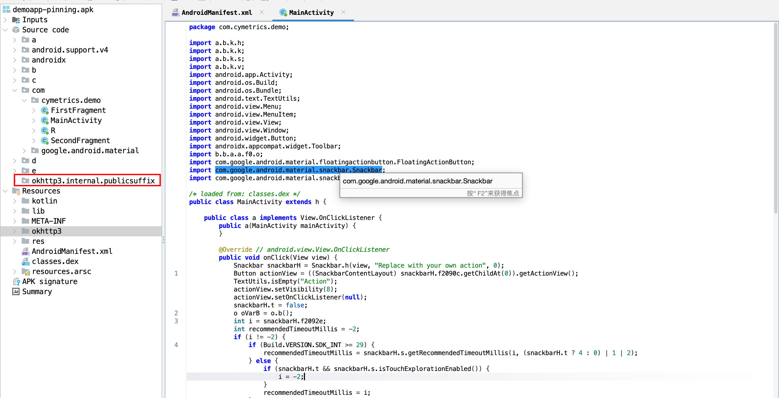779x398 pixels.
Task: Expand the kotlin resources folder
Action: click(x=15, y=201)
